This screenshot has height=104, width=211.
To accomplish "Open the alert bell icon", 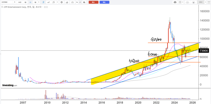I will [84, 2].
